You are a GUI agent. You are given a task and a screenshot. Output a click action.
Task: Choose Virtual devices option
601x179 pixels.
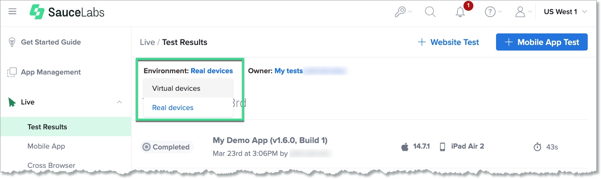pyautogui.click(x=188, y=88)
